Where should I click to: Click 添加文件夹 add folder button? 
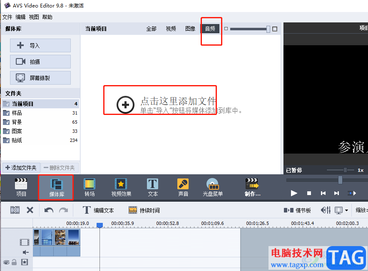coord(21,168)
